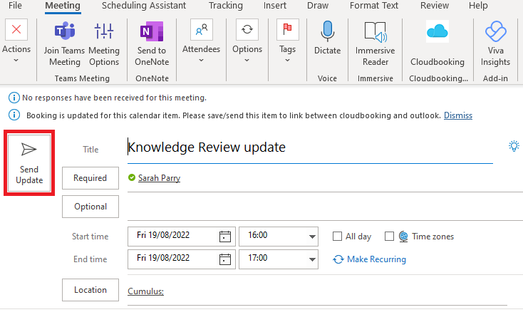
Task: Open Start time calendar picker icon
Action: [x=225, y=237]
